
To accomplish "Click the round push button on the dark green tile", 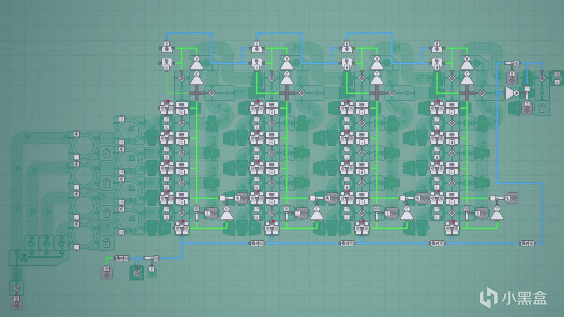I will tap(137, 273).
